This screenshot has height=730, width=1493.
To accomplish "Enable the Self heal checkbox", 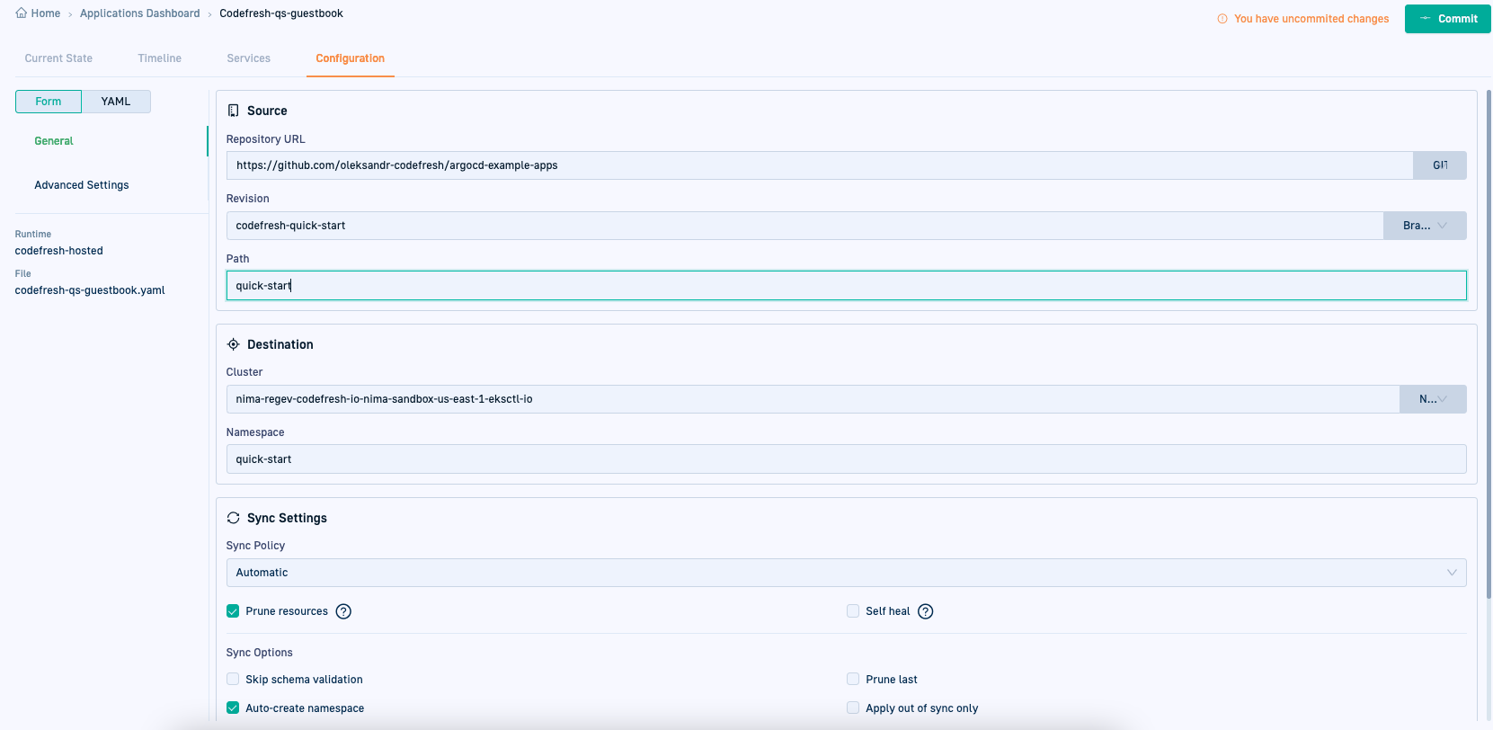I will click(853, 611).
